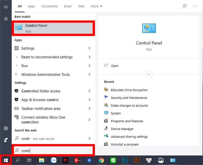Switch to the Apps tab

[x=31, y=6]
